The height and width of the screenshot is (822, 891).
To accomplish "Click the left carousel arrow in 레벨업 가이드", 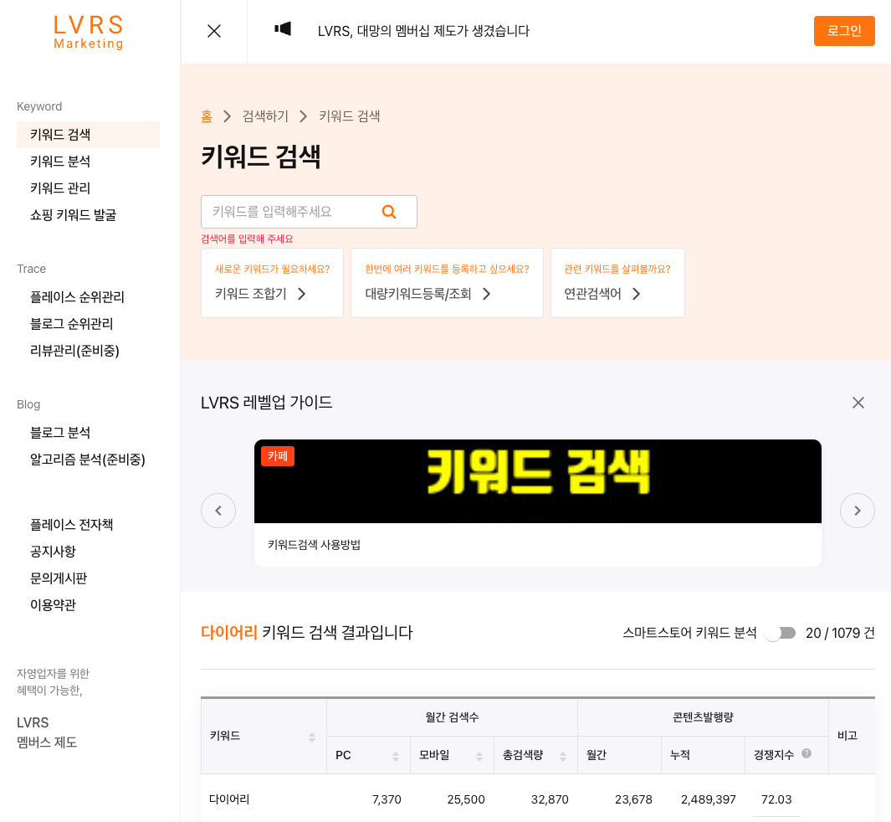I will 218,510.
